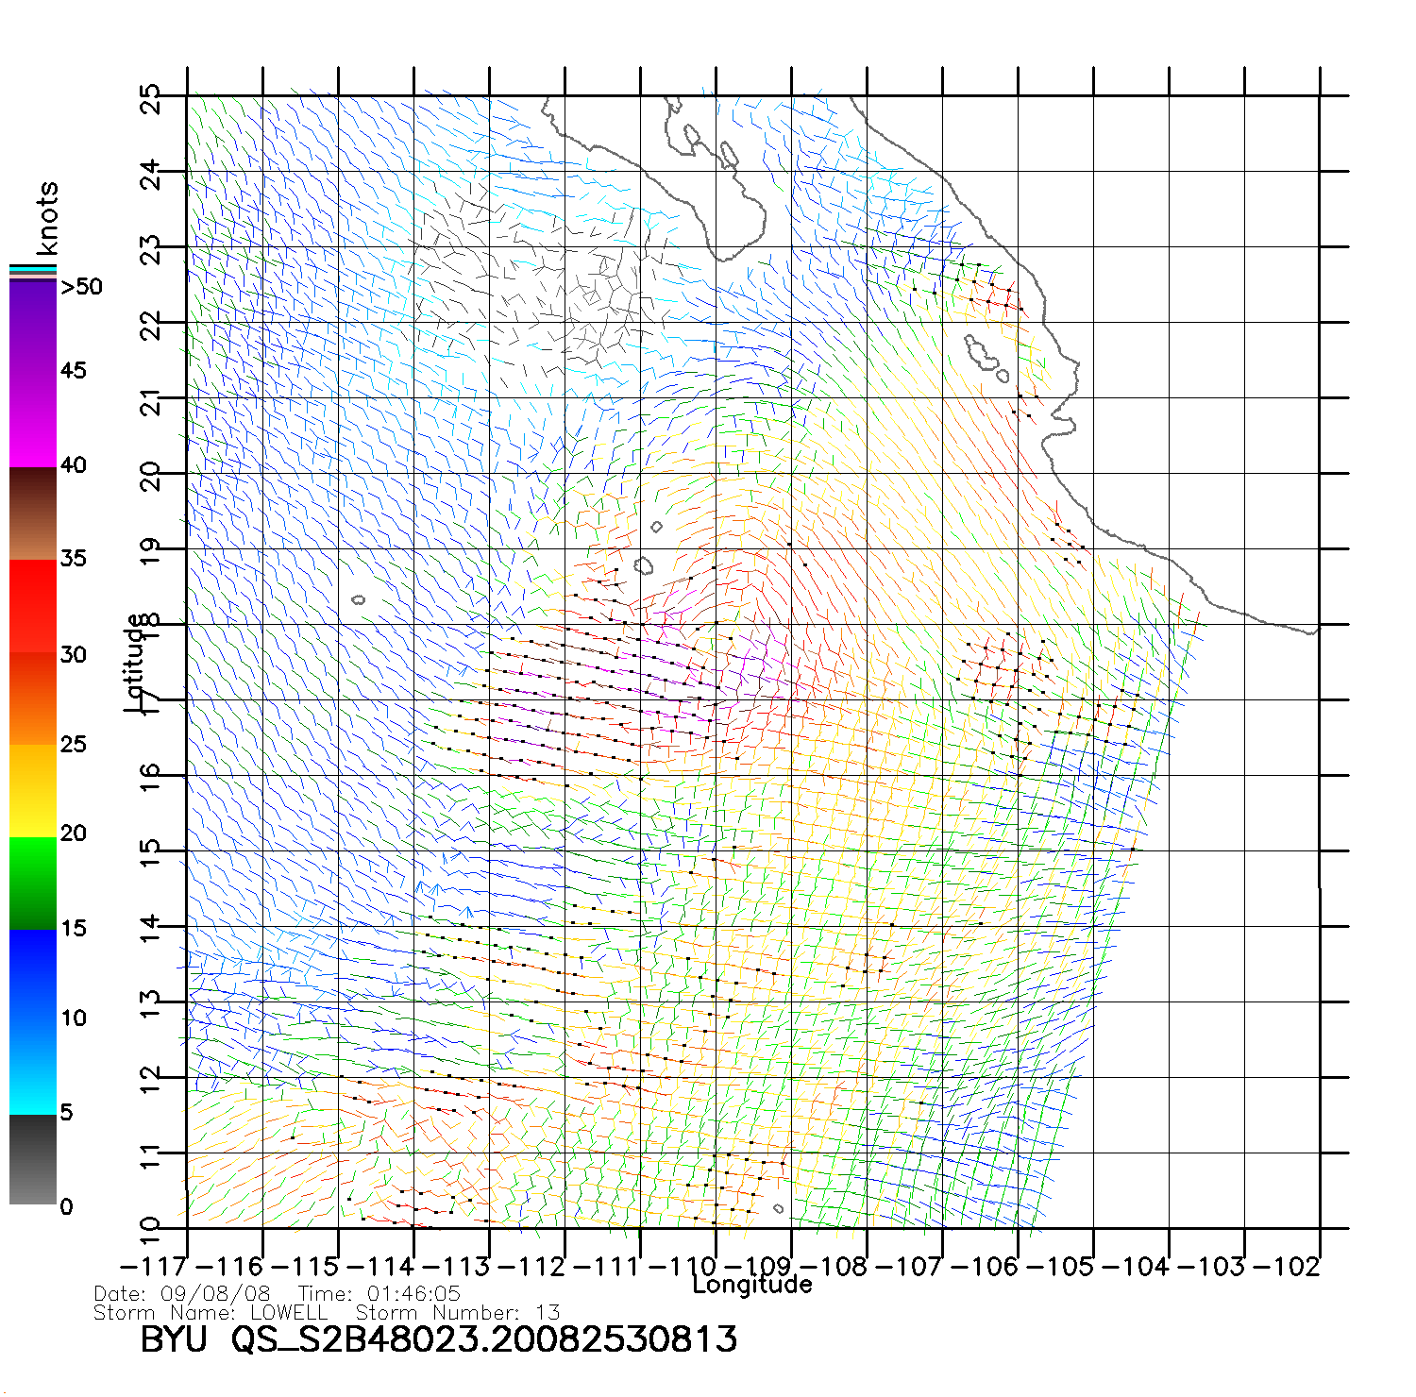Select the green 15–20 knot color band
Viewport: 1416px width, 1397px height.
33,883
